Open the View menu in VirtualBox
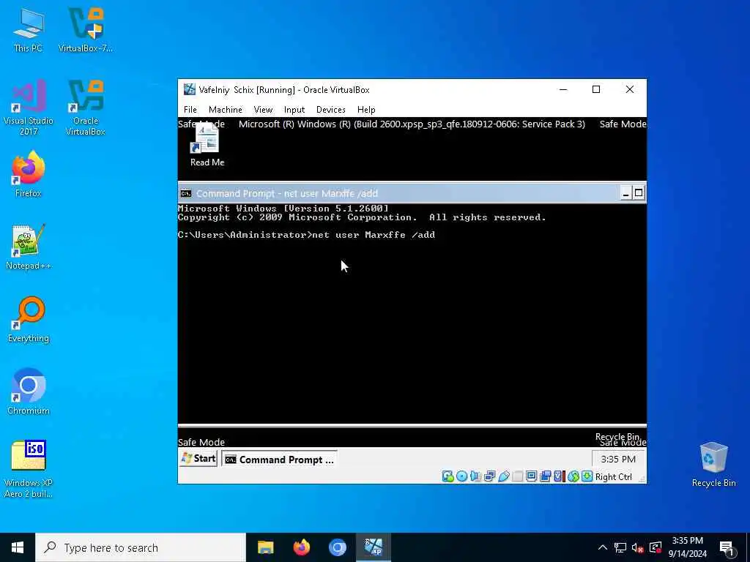The image size is (750, 562). click(x=263, y=110)
